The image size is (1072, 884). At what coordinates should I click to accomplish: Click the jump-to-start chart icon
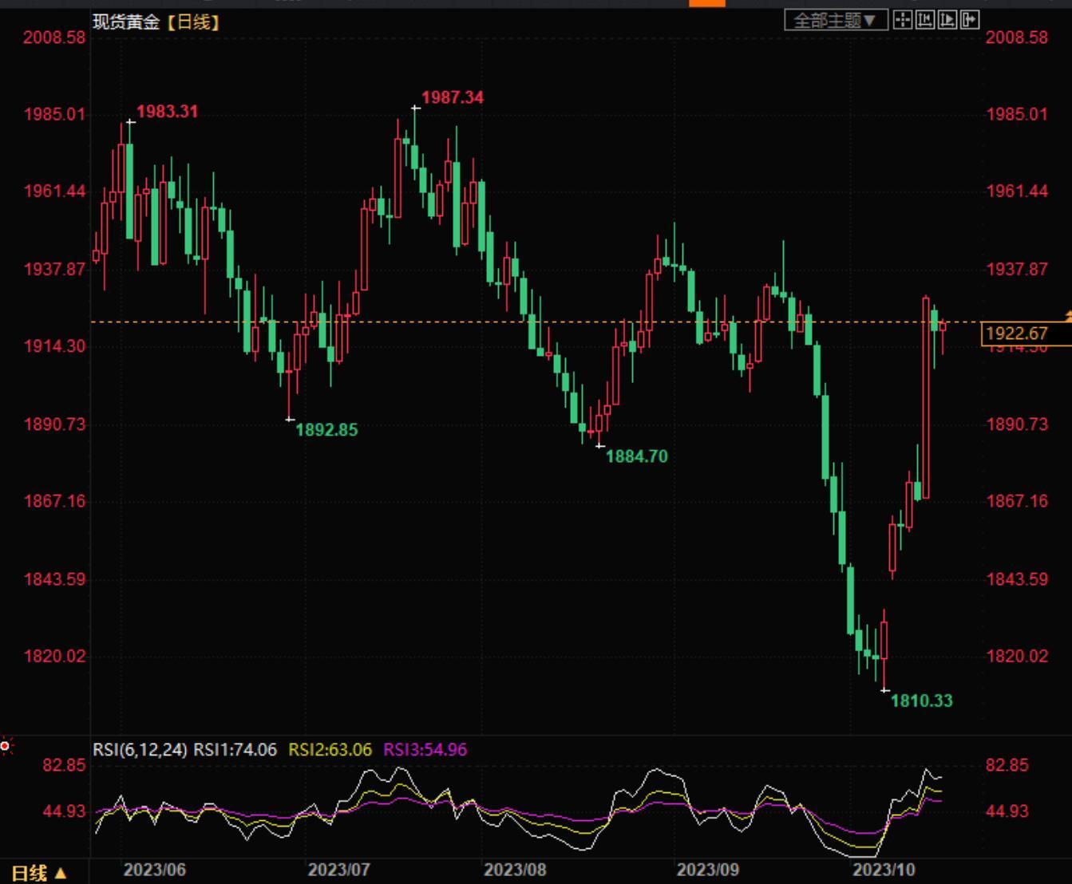coord(925,20)
